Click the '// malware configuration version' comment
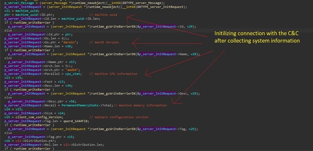This screenshot has width=313, height=151. (x=119, y=117)
